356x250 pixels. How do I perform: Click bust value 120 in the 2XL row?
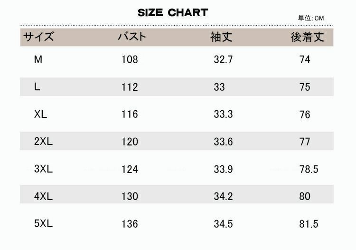130,142
